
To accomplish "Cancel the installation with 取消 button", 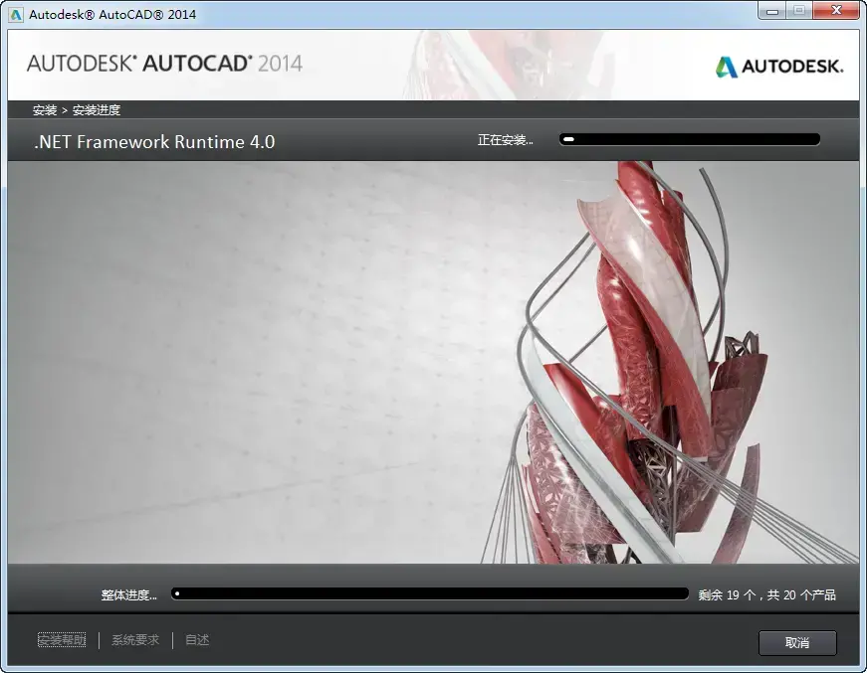I will pyautogui.click(x=796, y=642).
